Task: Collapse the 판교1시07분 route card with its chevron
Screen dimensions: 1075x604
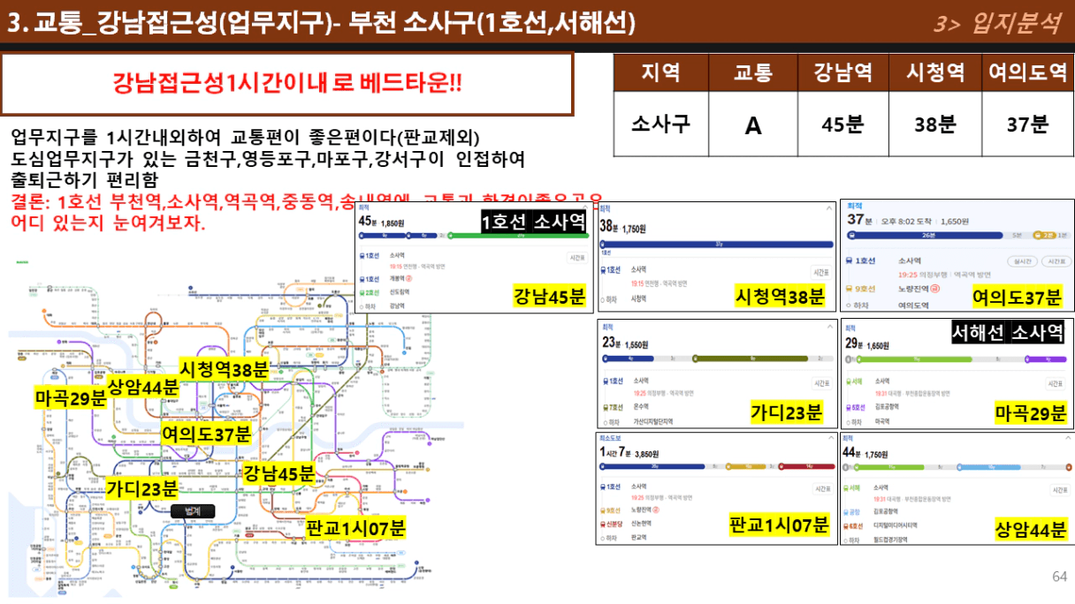Action: click(x=831, y=438)
